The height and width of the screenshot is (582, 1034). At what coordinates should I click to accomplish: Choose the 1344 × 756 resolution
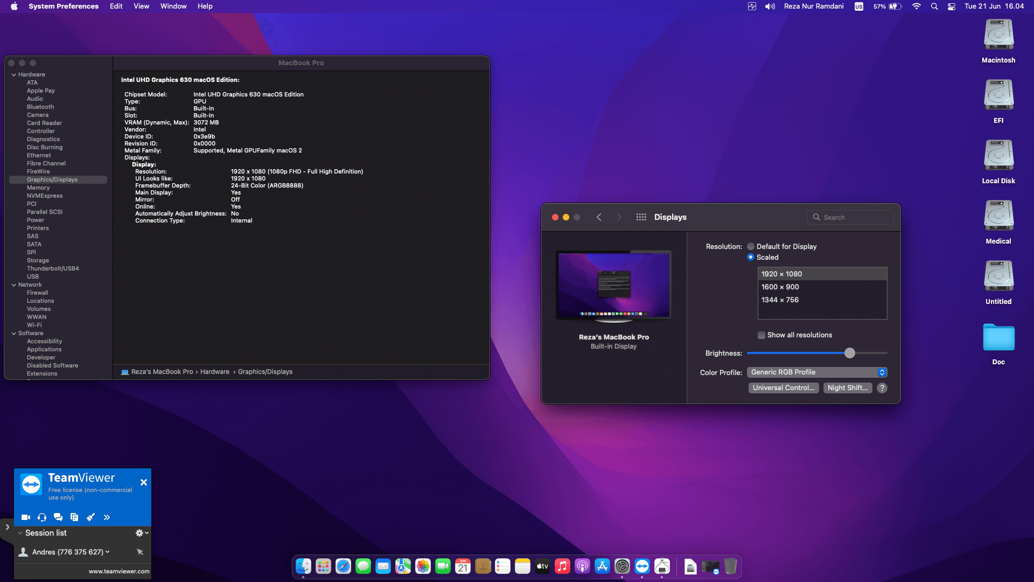click(822, 300)
